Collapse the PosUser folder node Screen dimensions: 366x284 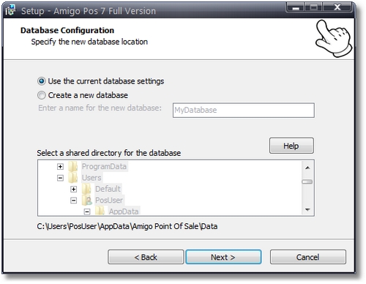(73, 201)
